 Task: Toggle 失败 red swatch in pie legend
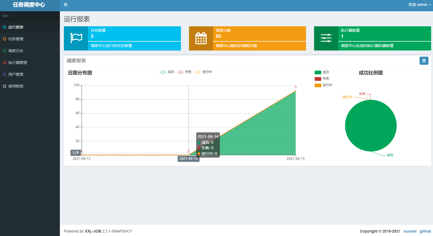coord(318,79)
